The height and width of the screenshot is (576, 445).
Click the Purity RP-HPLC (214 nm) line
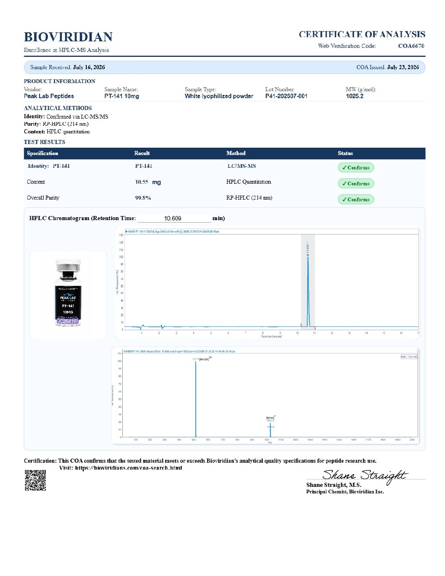(x=56, y=124)
